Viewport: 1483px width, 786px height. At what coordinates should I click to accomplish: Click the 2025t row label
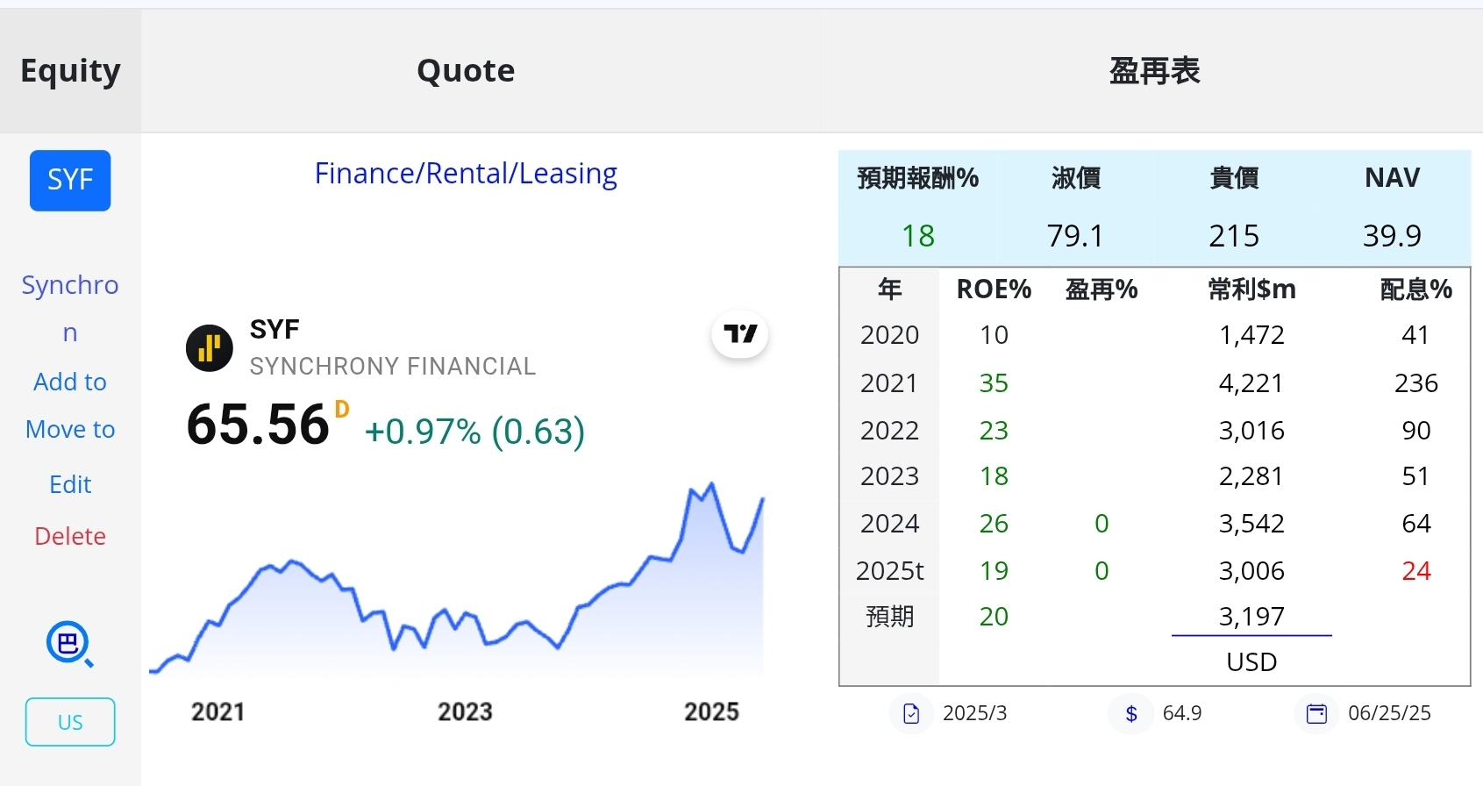(x=889, y=571)
